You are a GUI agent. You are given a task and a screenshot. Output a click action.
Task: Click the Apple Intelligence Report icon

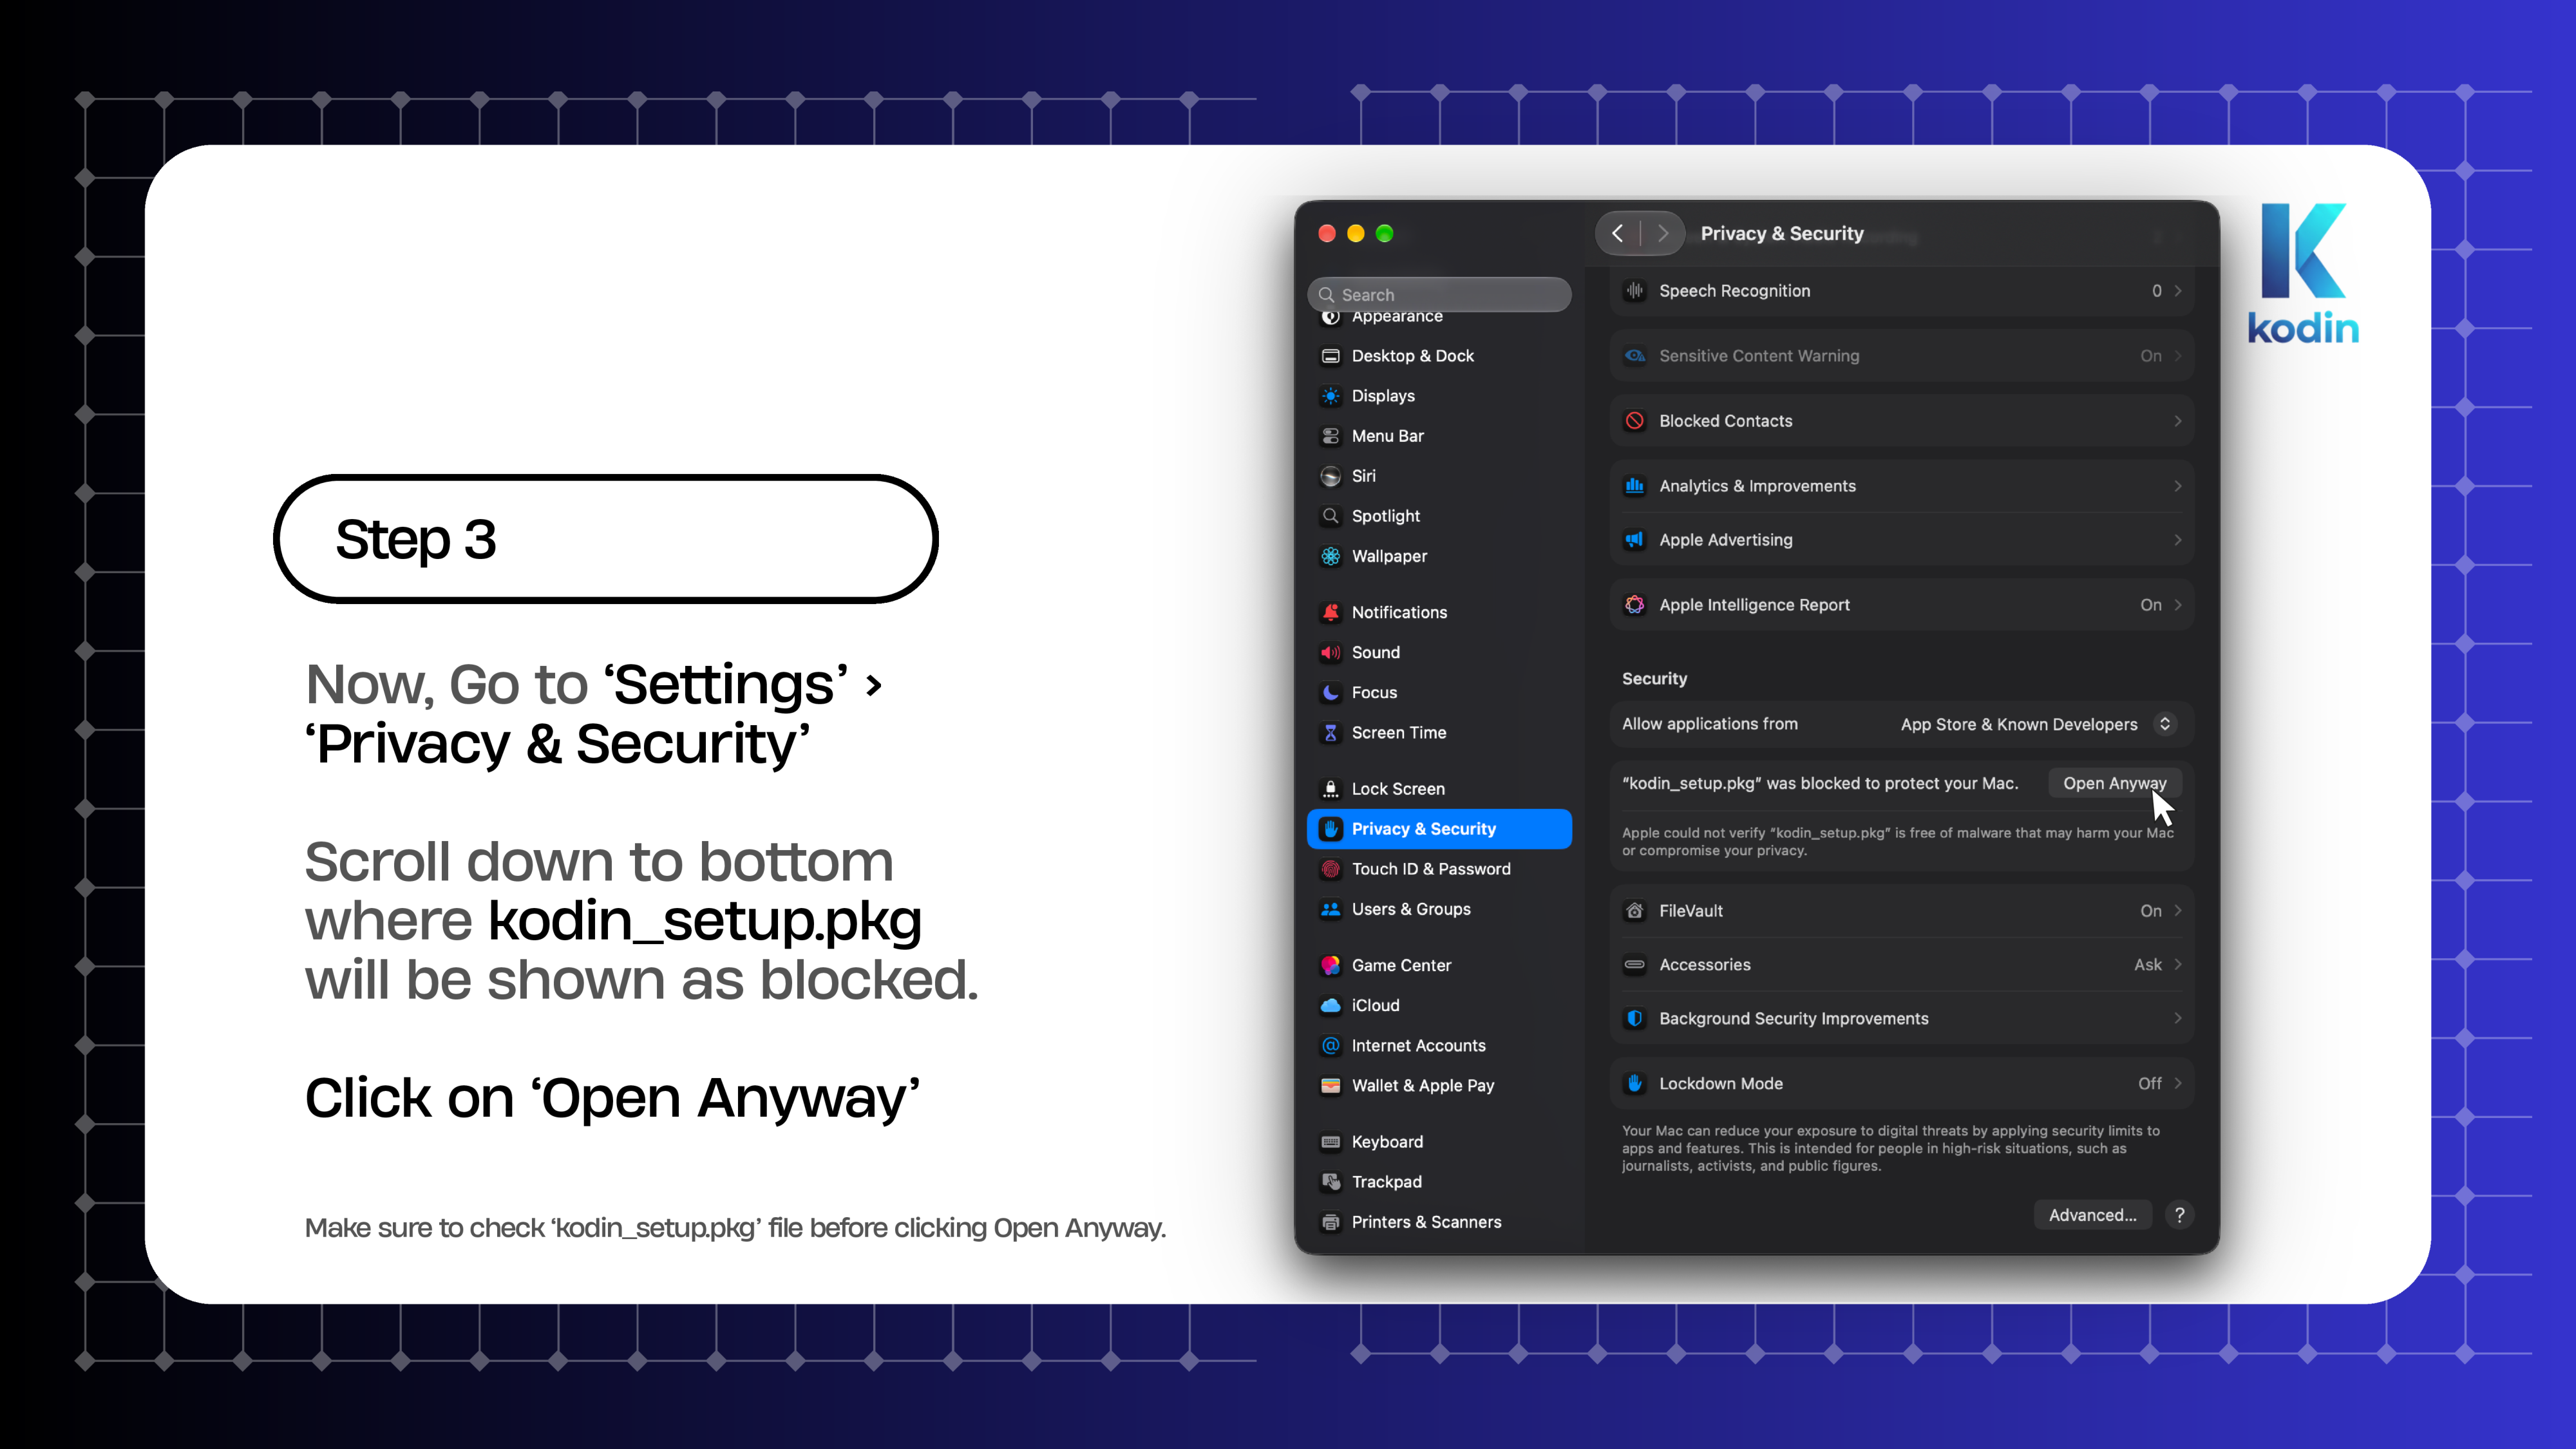1634,605
